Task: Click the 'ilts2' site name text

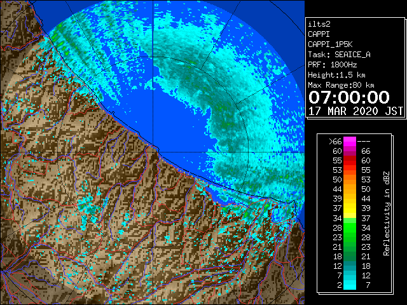Action: coord(319,24)
